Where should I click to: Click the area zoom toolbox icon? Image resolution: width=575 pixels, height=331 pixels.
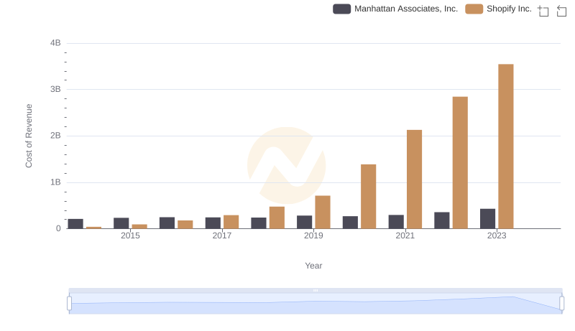[x=543, y=11]
